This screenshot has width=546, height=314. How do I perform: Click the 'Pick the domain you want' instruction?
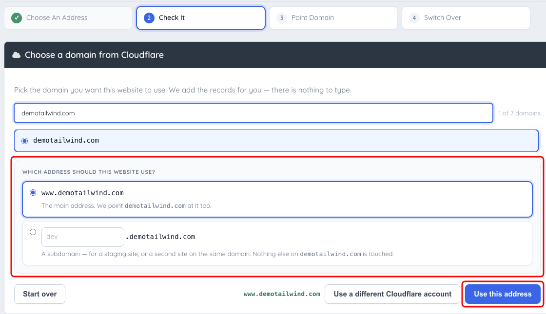(182, 90)
